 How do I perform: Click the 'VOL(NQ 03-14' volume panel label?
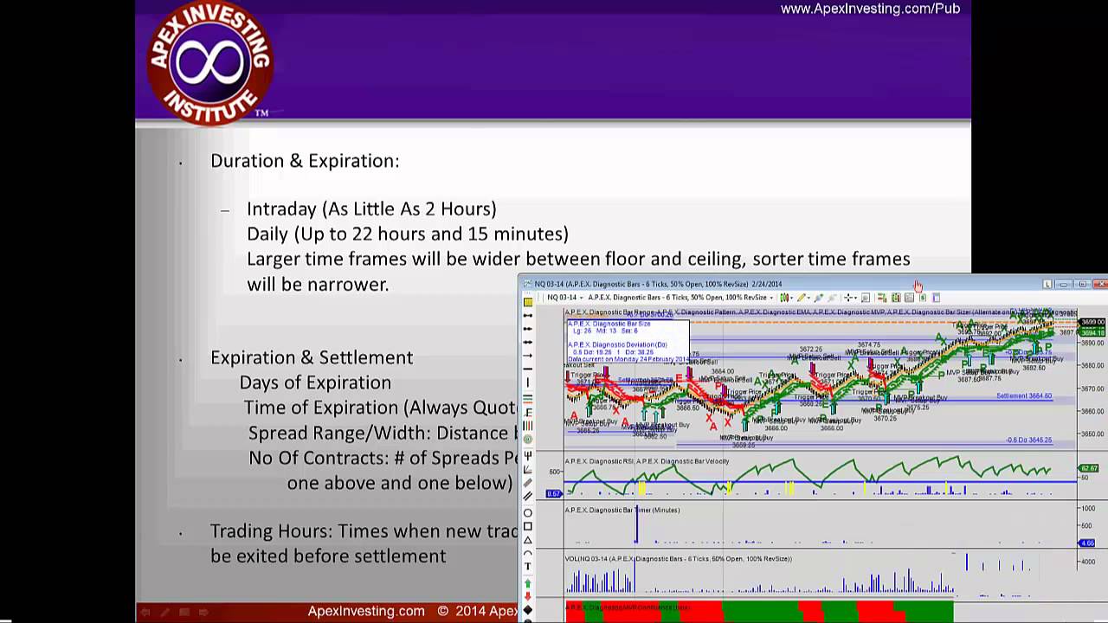coord(678,559)
